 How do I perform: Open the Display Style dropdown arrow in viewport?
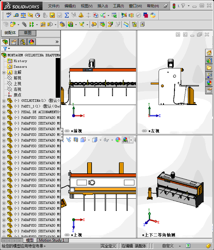pos(100,140)
